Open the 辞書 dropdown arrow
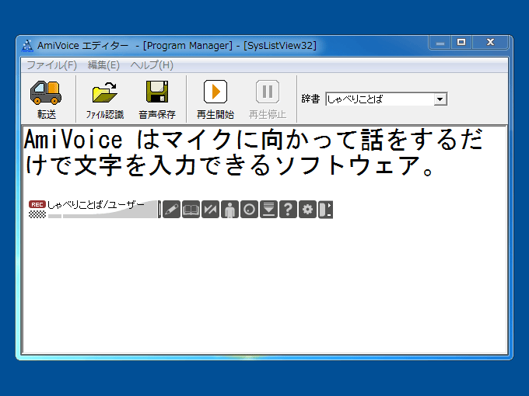529x396 pixels. point(440,99)
